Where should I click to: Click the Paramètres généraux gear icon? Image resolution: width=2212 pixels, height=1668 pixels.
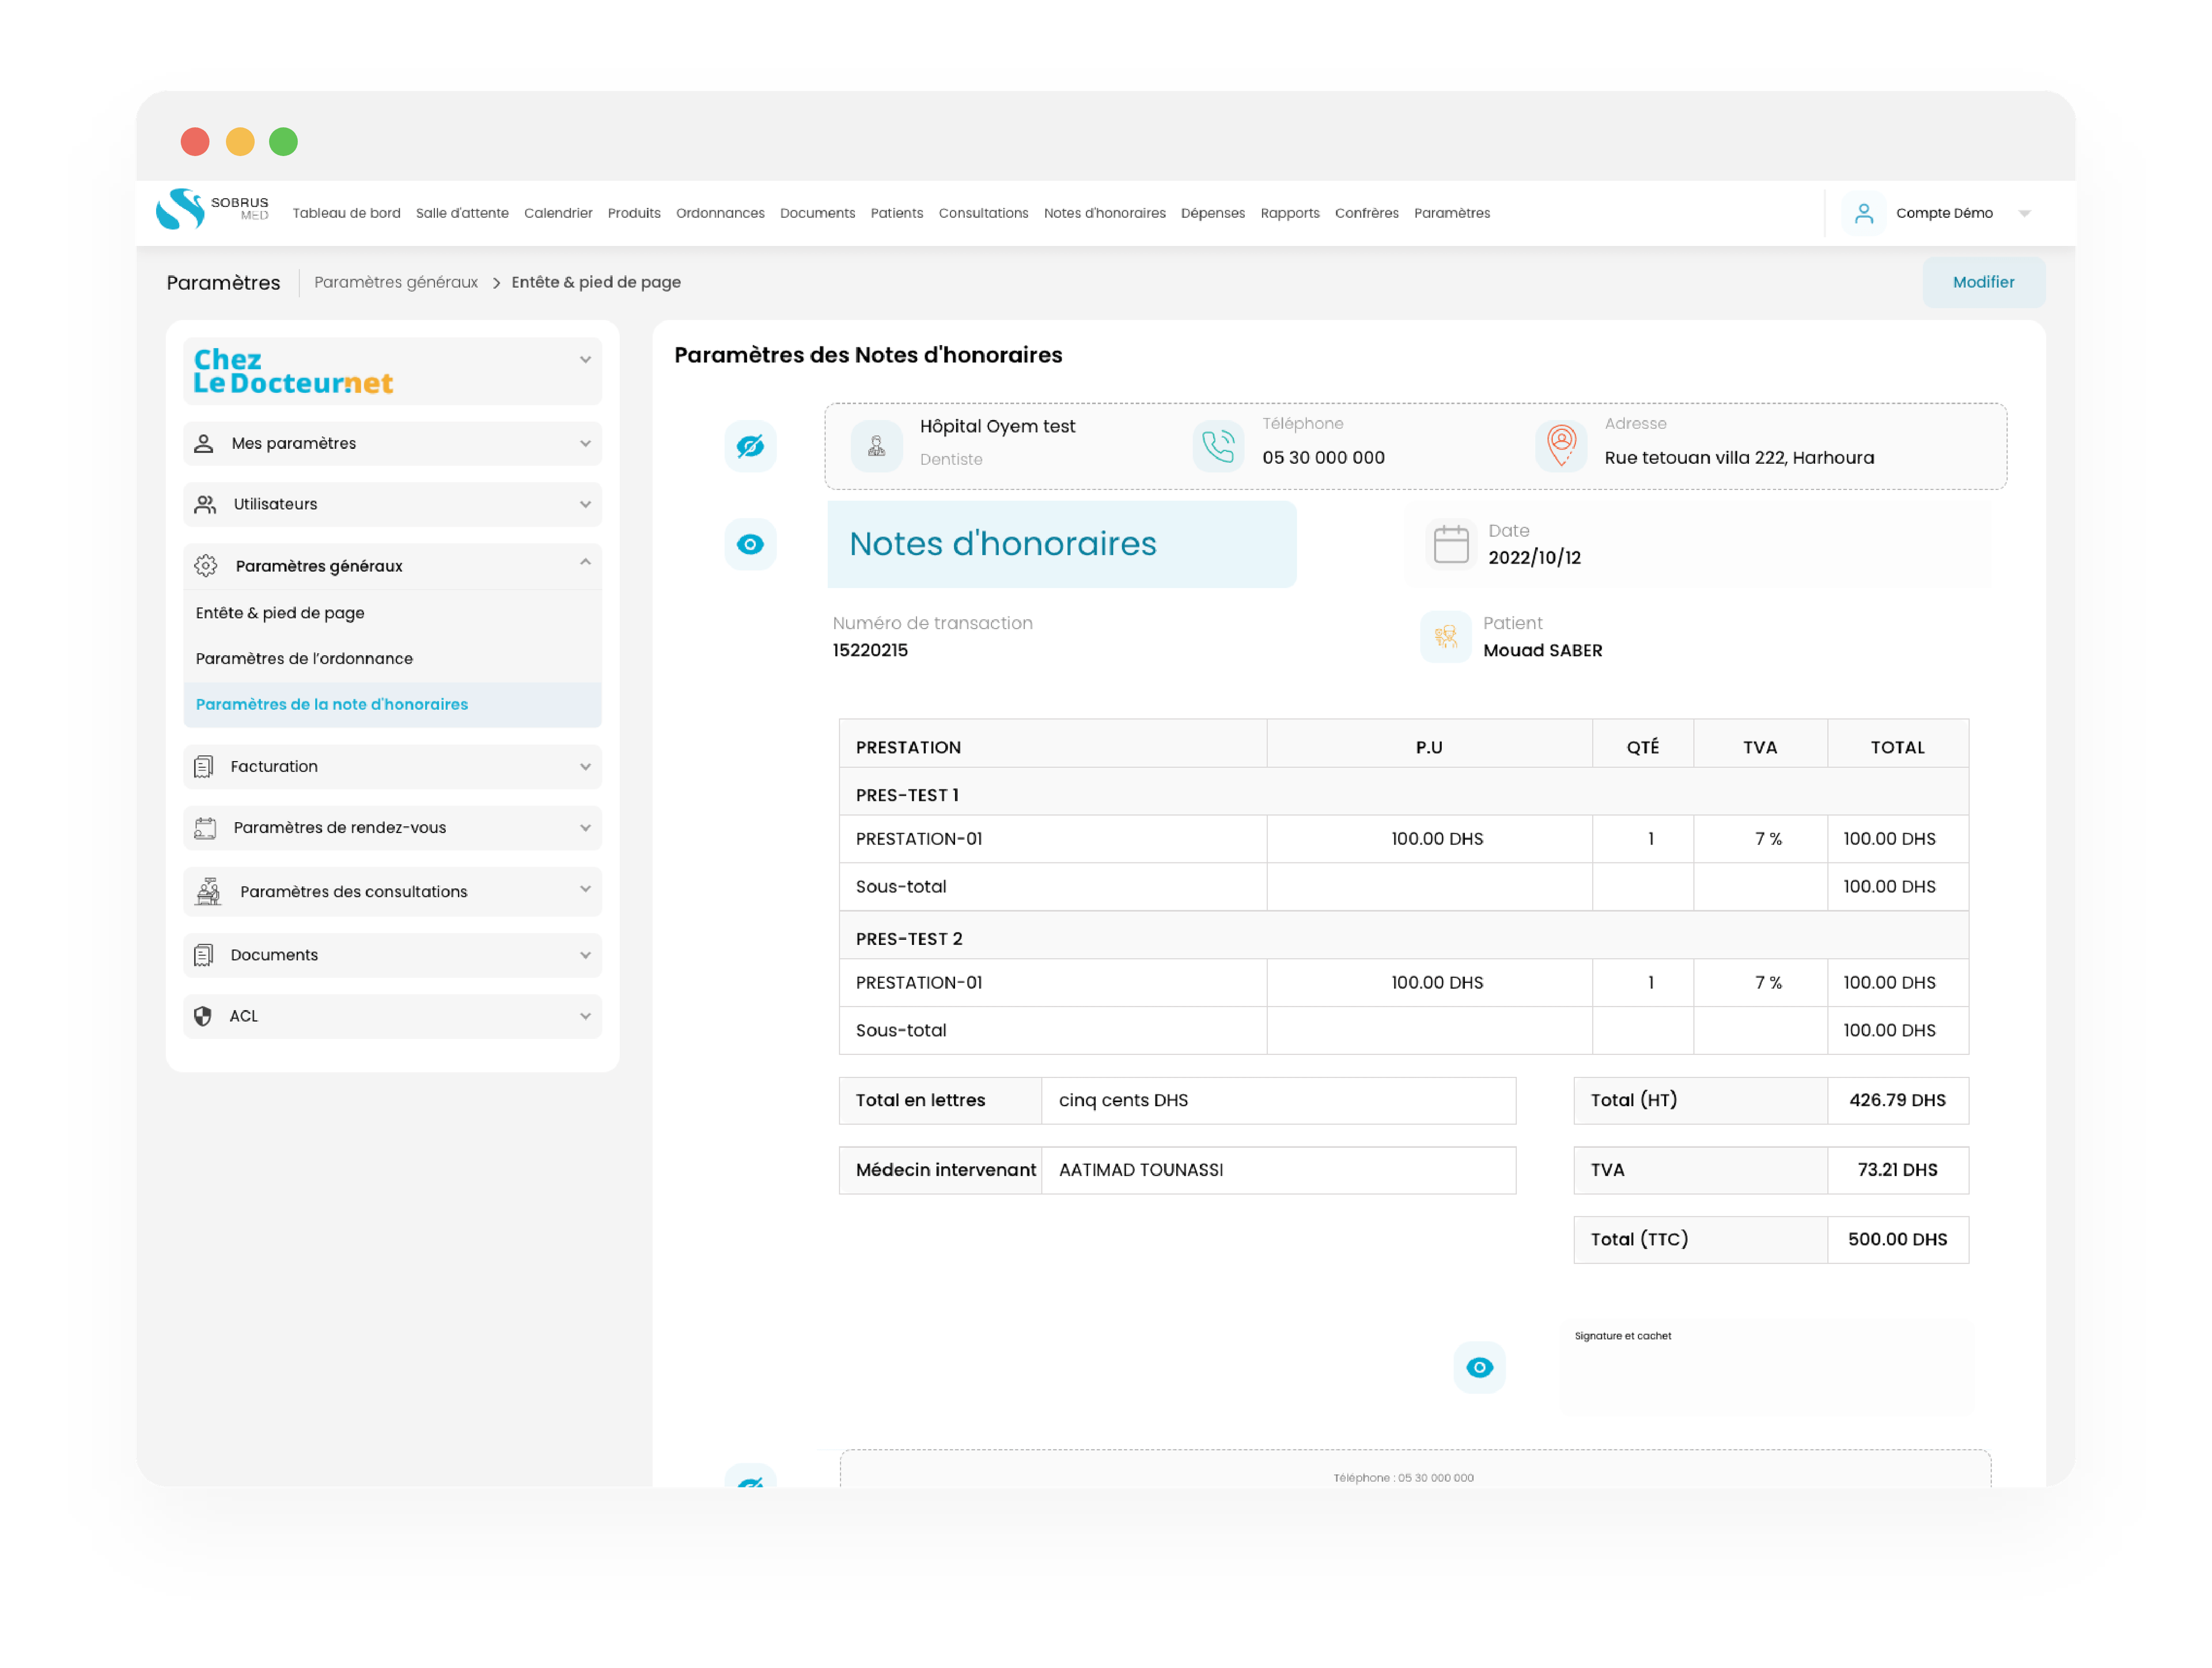pos(206,566)
